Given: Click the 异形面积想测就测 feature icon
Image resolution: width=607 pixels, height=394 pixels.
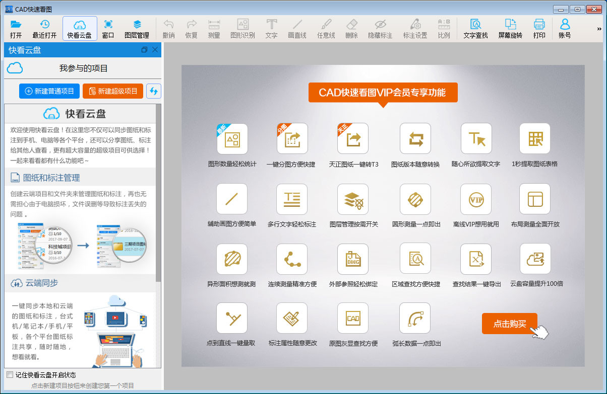Looking at the screenshot, I should pyautogui.click(x=232, y=259).
